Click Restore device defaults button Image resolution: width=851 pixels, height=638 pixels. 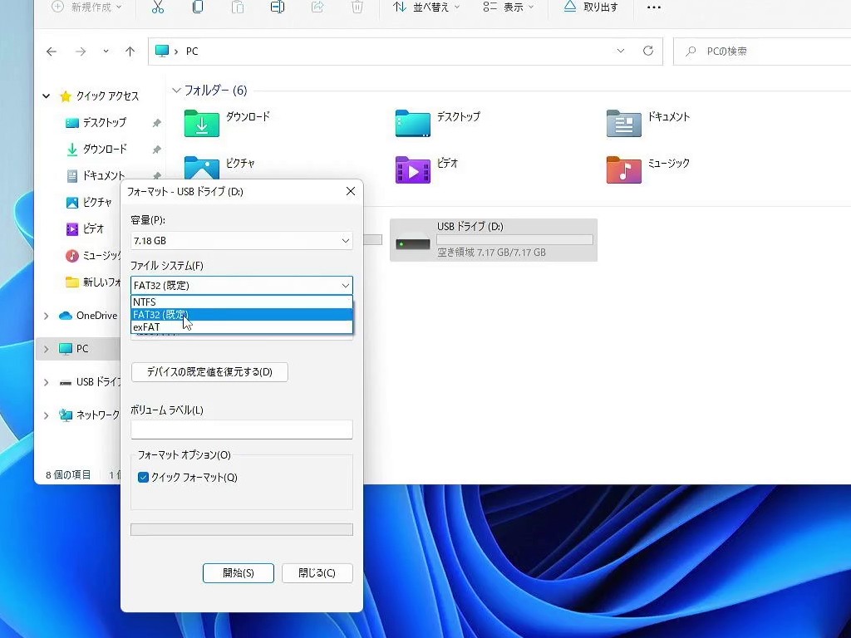point(209,371)
